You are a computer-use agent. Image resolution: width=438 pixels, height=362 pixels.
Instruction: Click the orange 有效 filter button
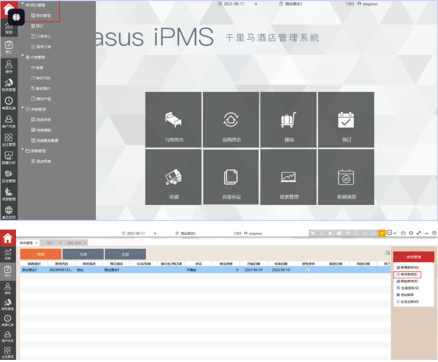pos(41,254)
